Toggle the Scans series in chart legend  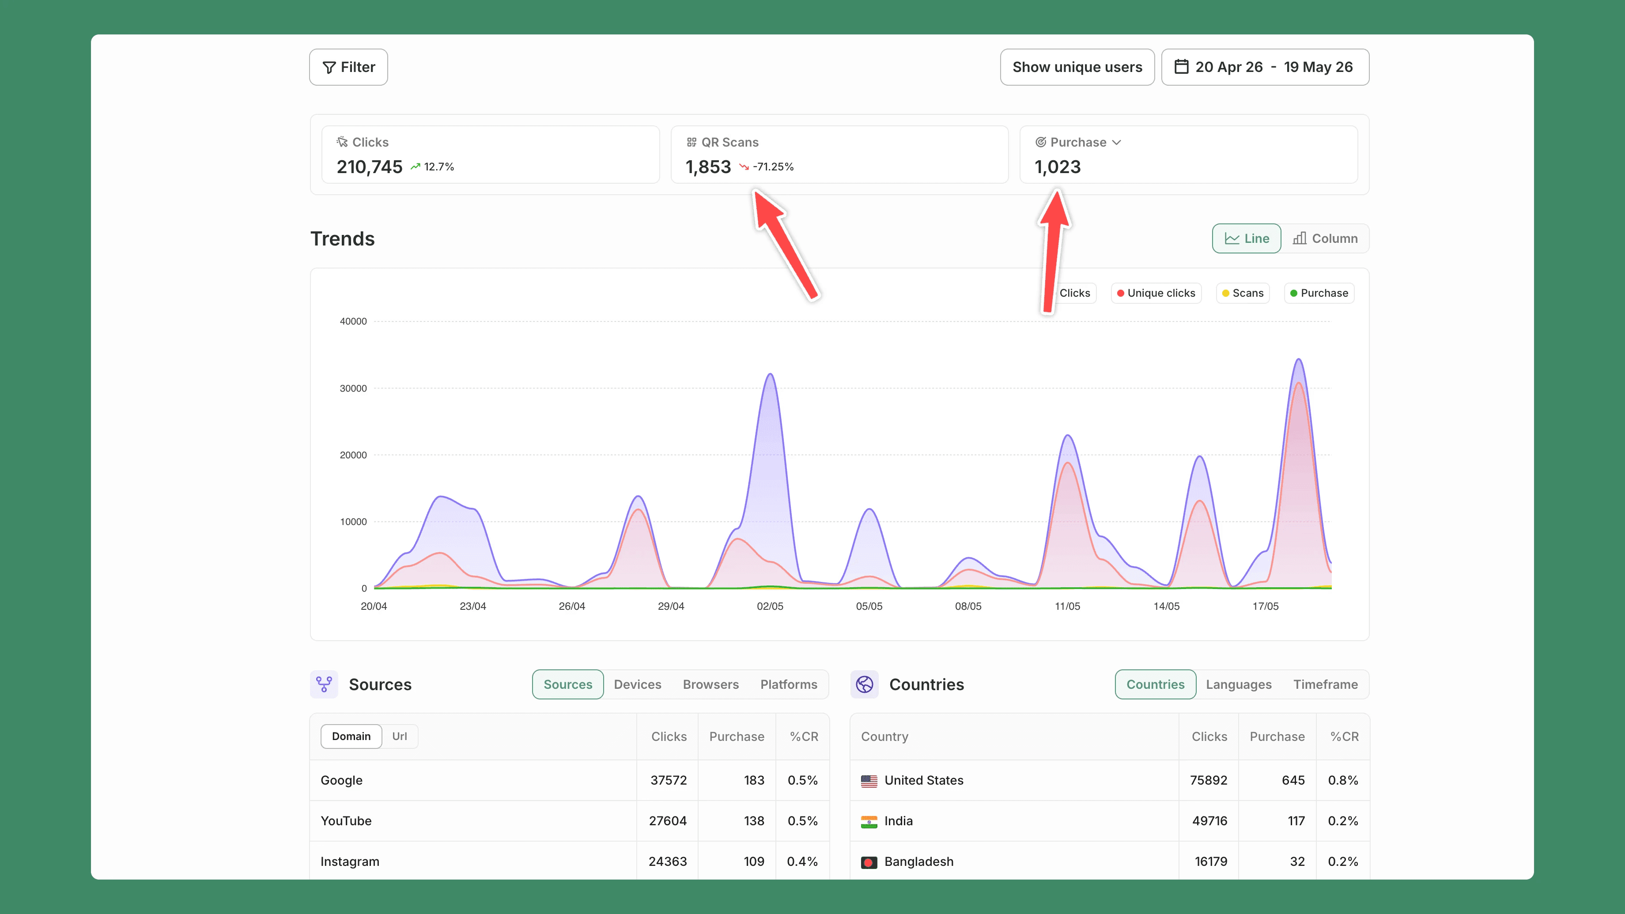(1243, 293)
